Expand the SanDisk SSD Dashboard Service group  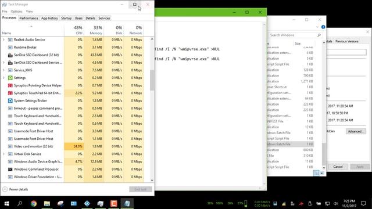(x=3, y=63)
